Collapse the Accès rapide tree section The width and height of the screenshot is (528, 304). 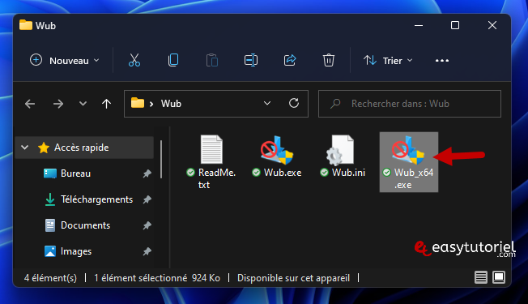(24, 148)
